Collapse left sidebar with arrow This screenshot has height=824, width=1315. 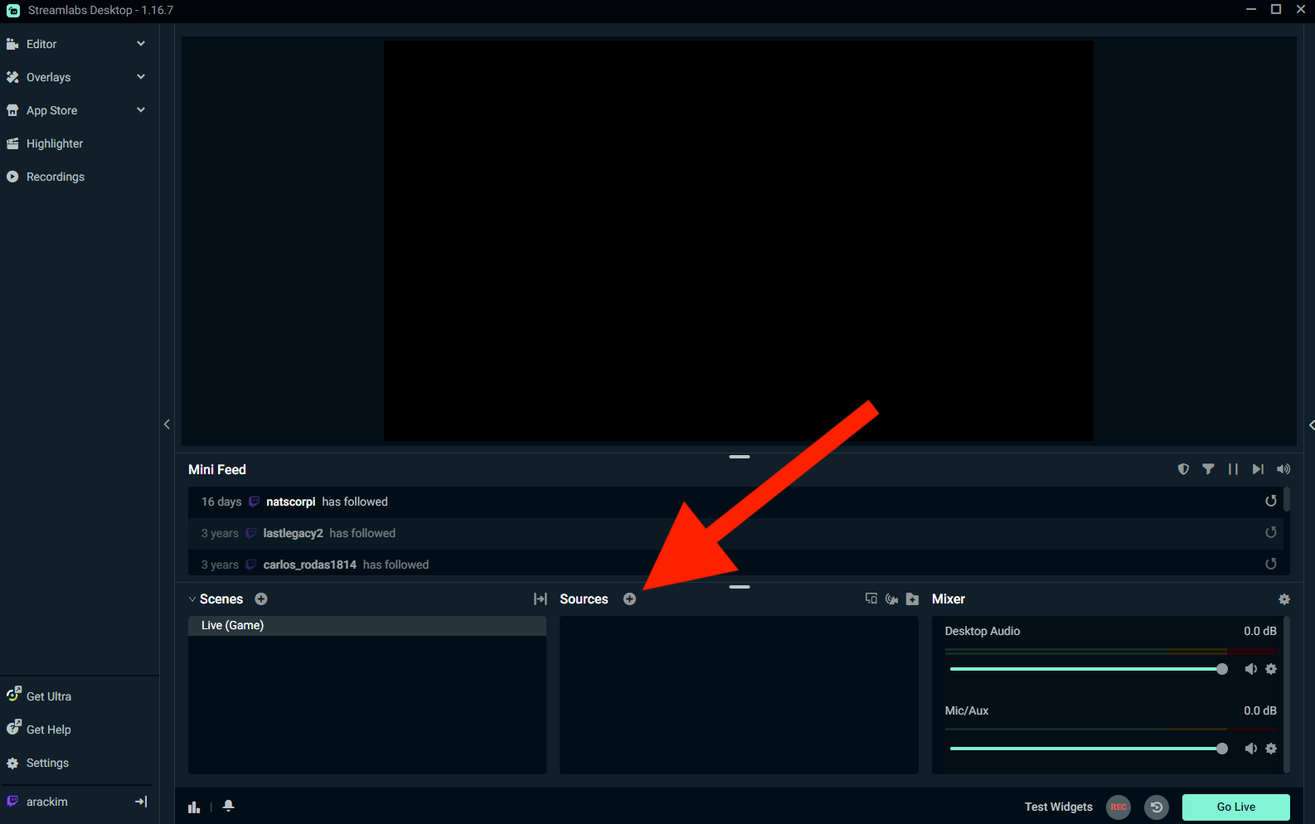(167, 424)
